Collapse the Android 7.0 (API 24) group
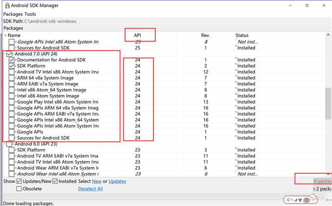Screen dimensions: 332x206 5,54
